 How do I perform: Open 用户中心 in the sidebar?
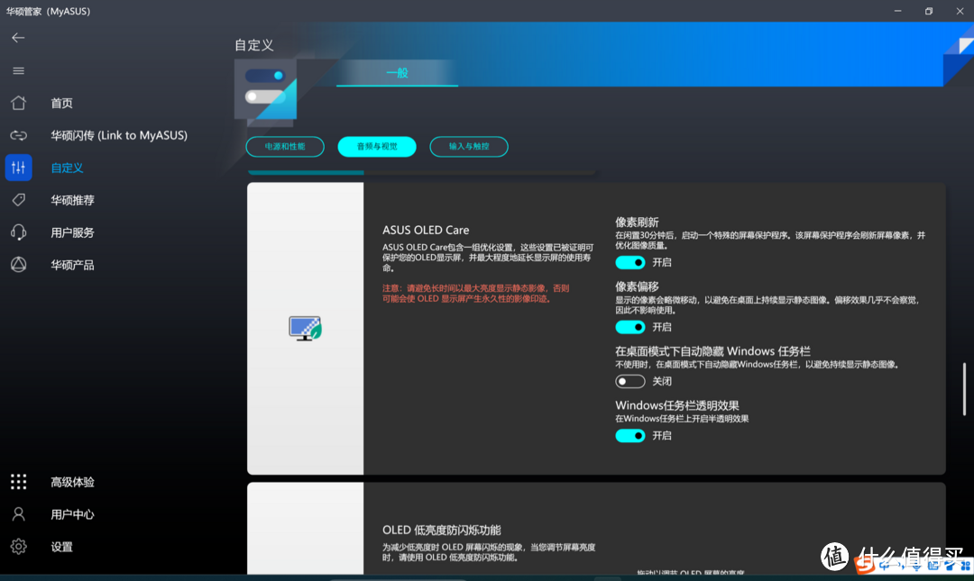pos(72,514)
